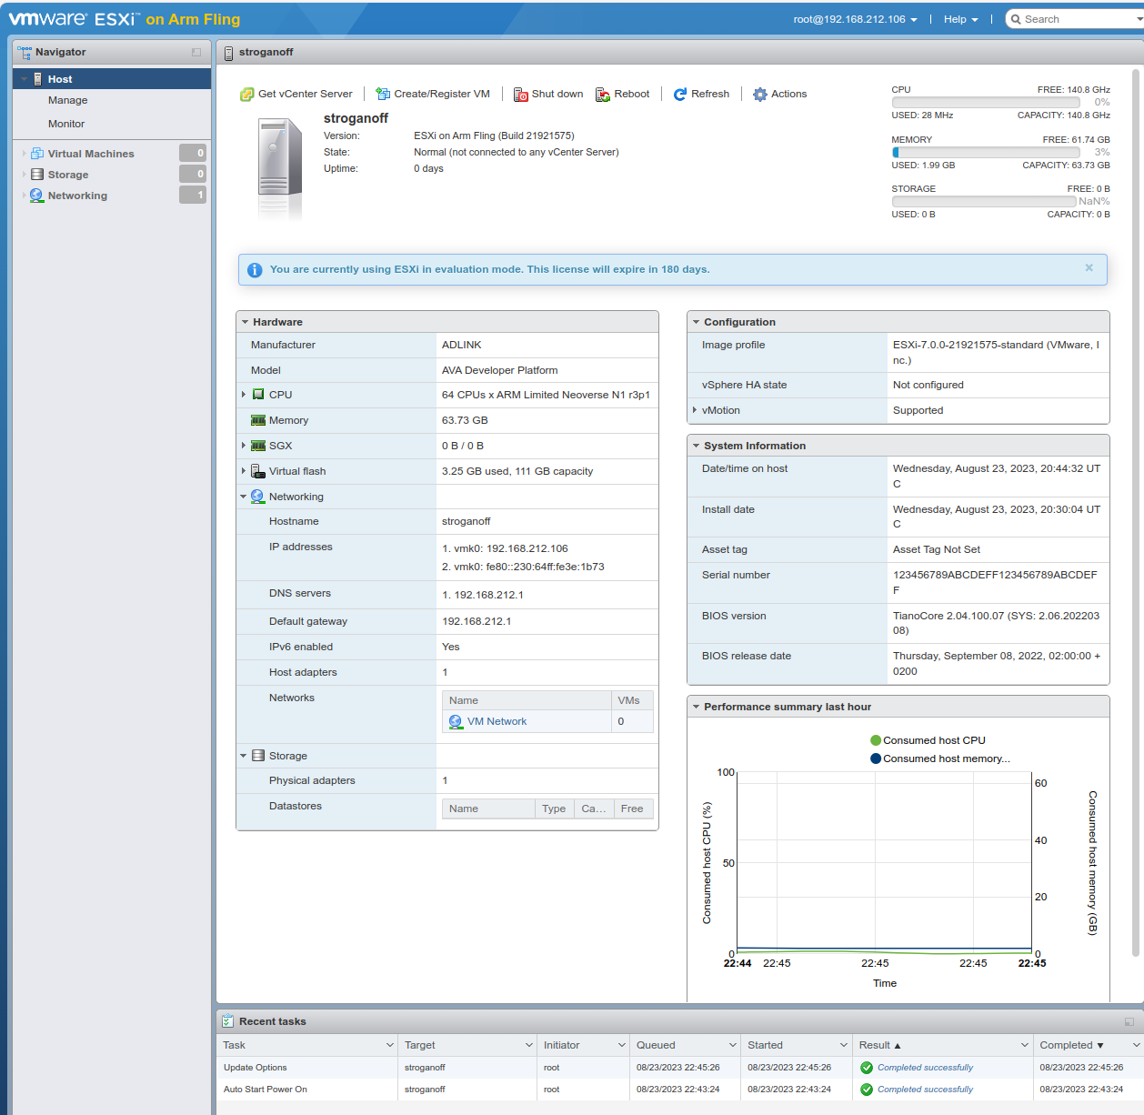This screenshot has height=1115, width=1144.
Task: Minimize the Recent tasks panel
Action: 1129,1022
